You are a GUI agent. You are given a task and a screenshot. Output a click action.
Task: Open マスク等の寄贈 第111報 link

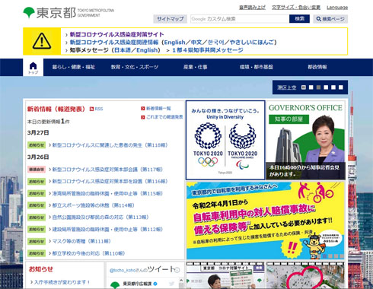click(x=81, y=241)
